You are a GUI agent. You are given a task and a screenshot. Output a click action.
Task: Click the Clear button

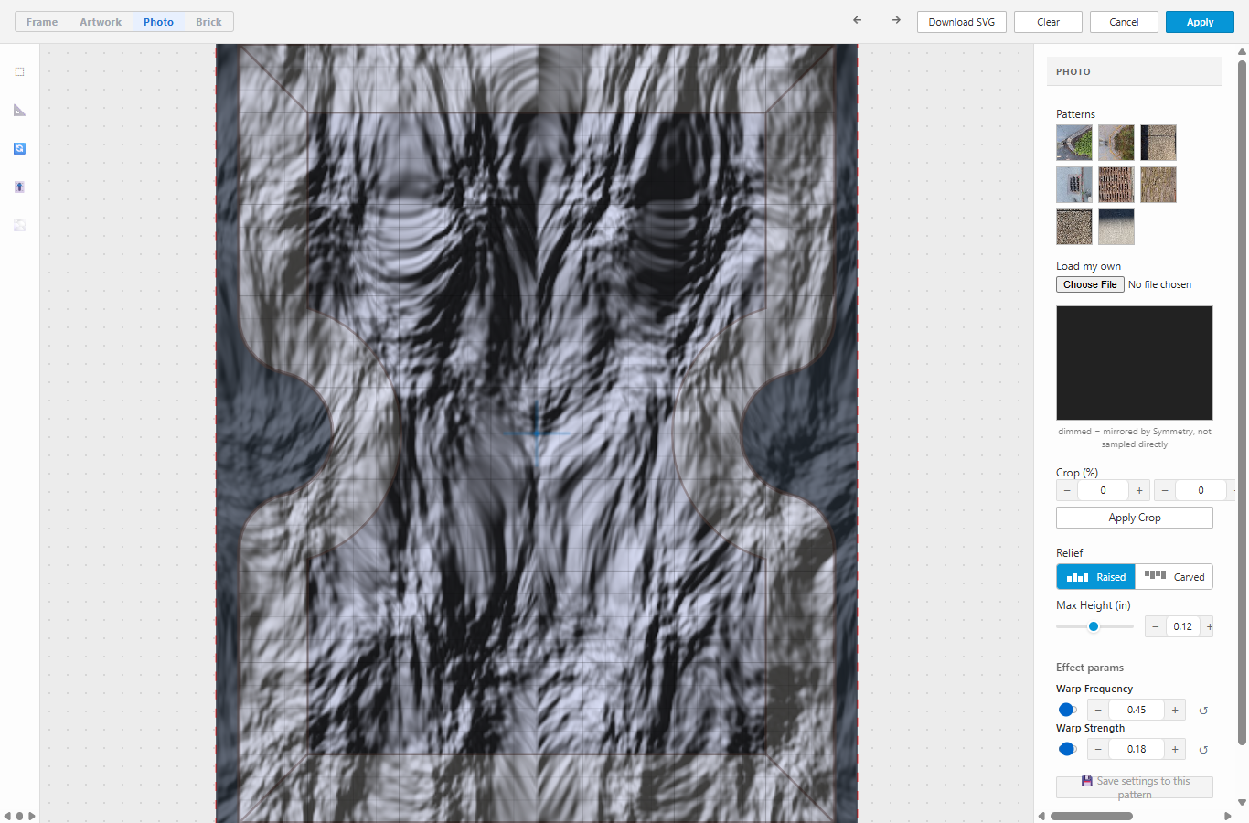[1048, 22]
